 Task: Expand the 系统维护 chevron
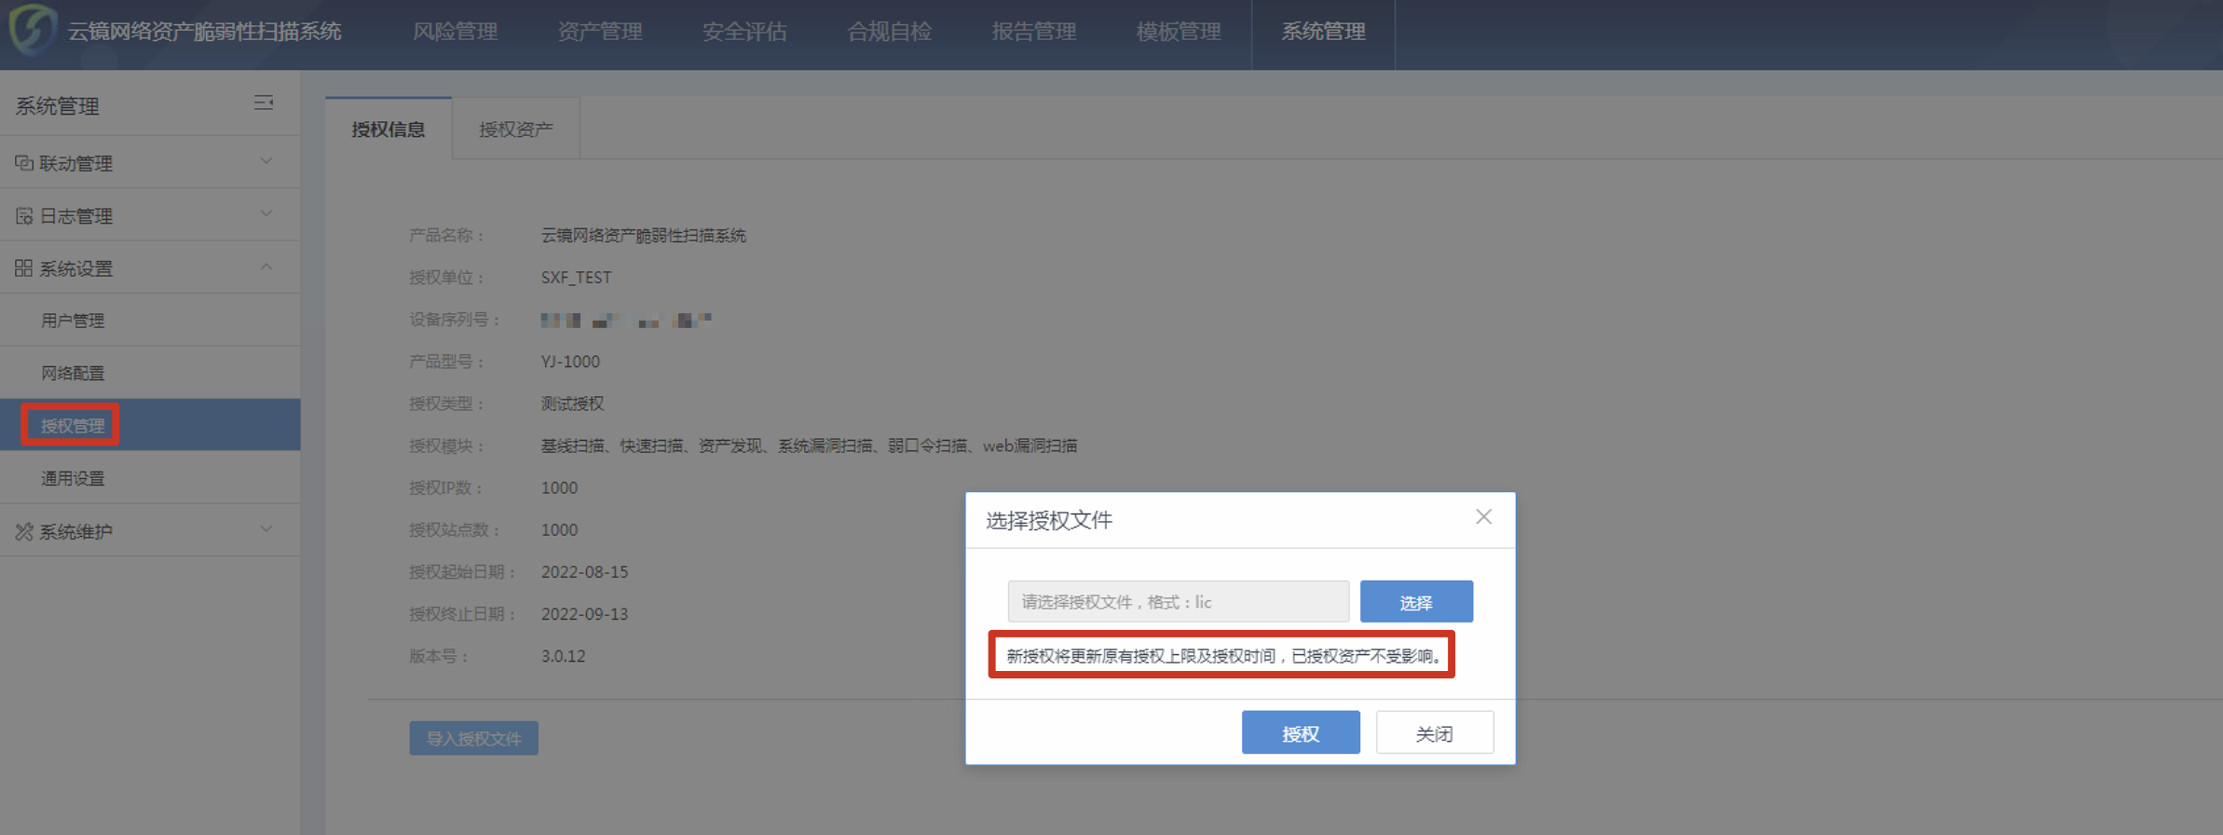(x=266, y=529)
